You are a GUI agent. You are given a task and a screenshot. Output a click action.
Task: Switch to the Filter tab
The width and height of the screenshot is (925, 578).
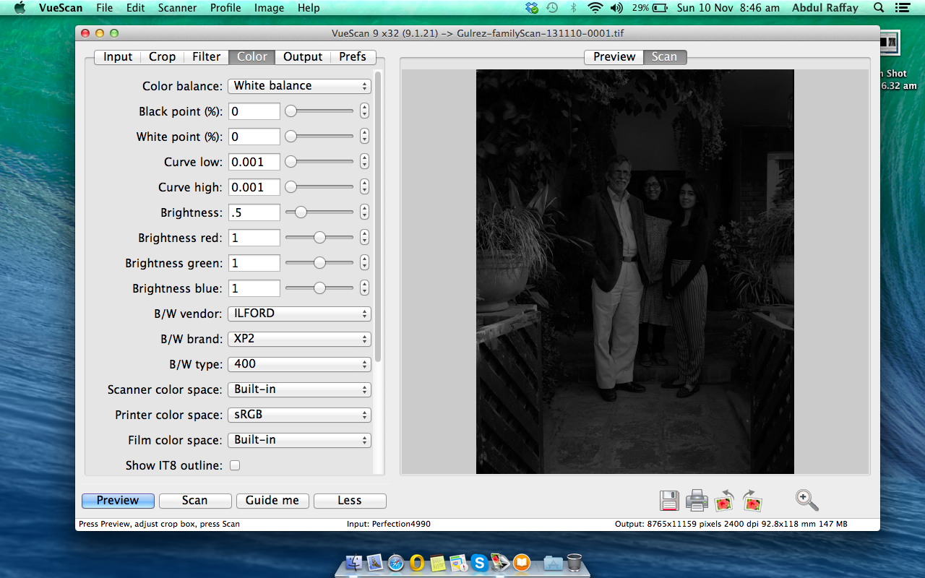(x=206, y=57)
